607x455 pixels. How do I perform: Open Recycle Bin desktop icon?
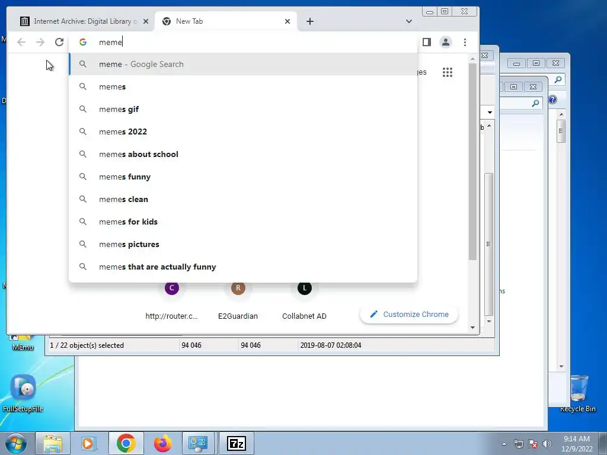click(x=578, y=393)
